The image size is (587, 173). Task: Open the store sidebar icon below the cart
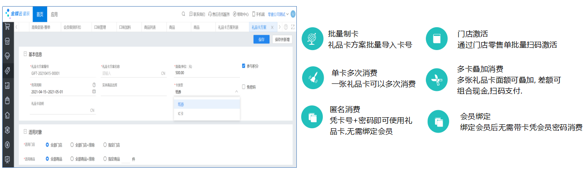tap(7, 41)
